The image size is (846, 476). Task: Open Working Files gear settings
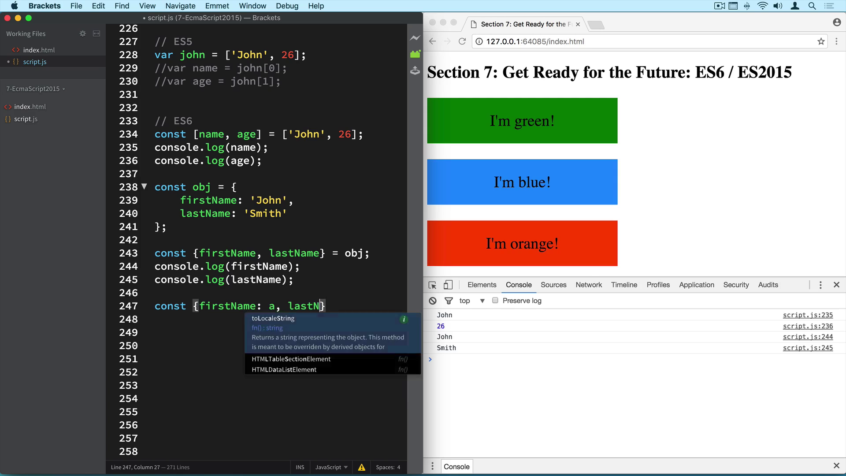pos(82,33)
